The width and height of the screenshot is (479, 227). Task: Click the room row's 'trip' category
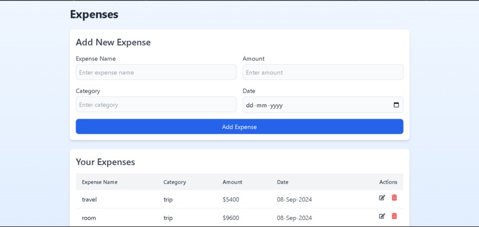[168, 218]
